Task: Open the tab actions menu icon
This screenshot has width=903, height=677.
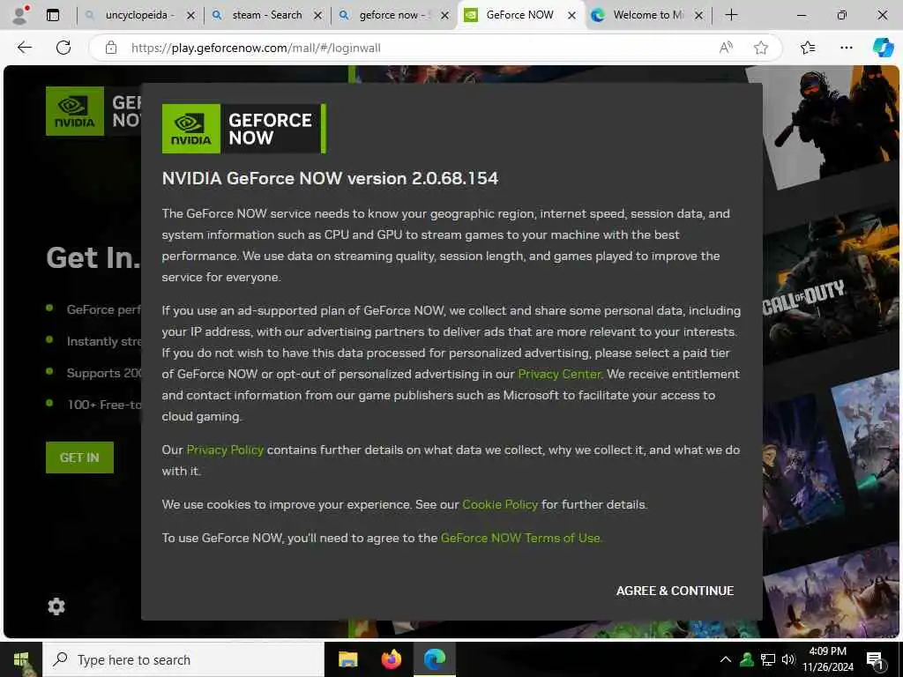Action: pos(53,15)
